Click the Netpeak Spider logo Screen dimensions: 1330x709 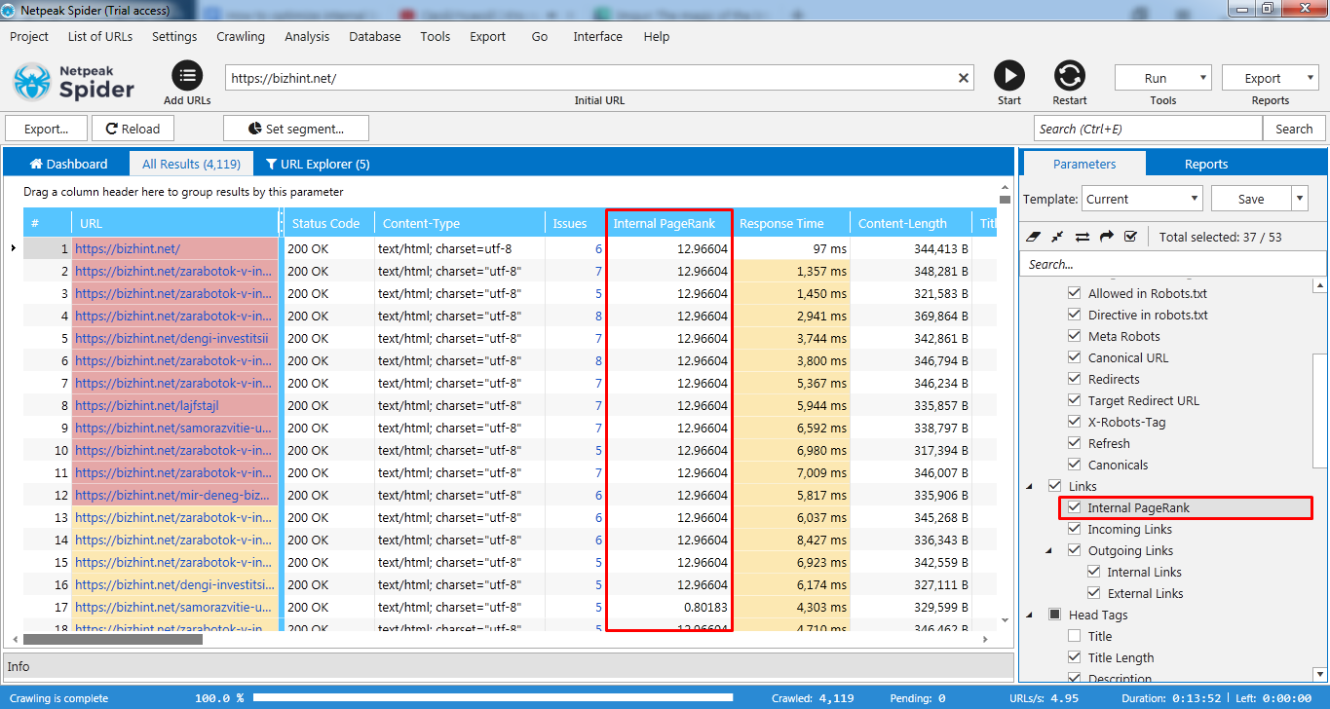(x=74, y=82)
